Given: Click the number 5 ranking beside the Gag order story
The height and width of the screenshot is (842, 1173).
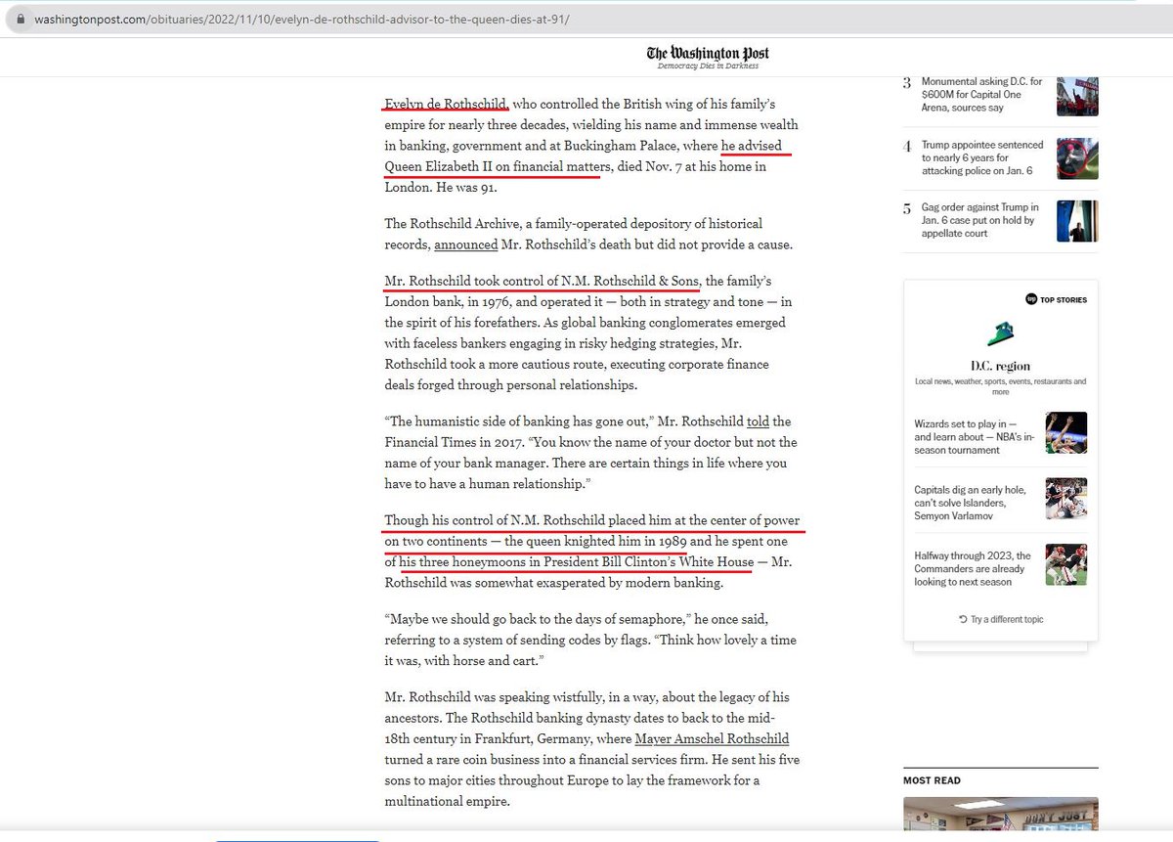Looking at the screenshot, I should pyautogui.click(x=907, y=208).
